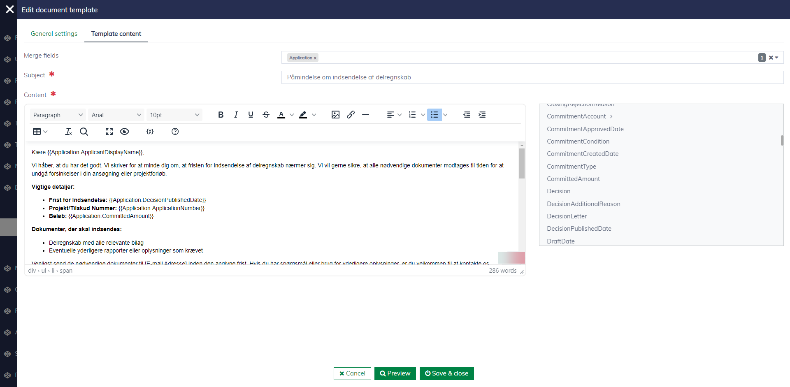This screenshot has height=387, width=790.
Task: Insert an image into content
Action: pos(335,115)
